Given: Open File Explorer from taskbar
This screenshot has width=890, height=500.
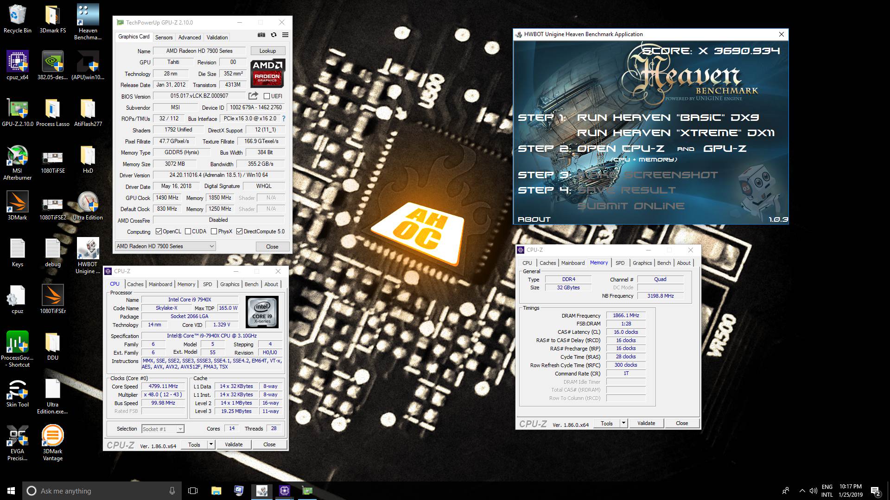Looking at the screenshot, I should [x=216, y=491].
